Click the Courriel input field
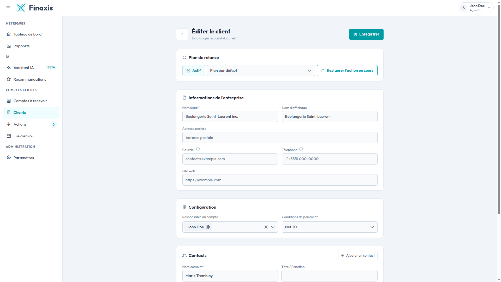The image size is (501, 282). tap(230, 159)
